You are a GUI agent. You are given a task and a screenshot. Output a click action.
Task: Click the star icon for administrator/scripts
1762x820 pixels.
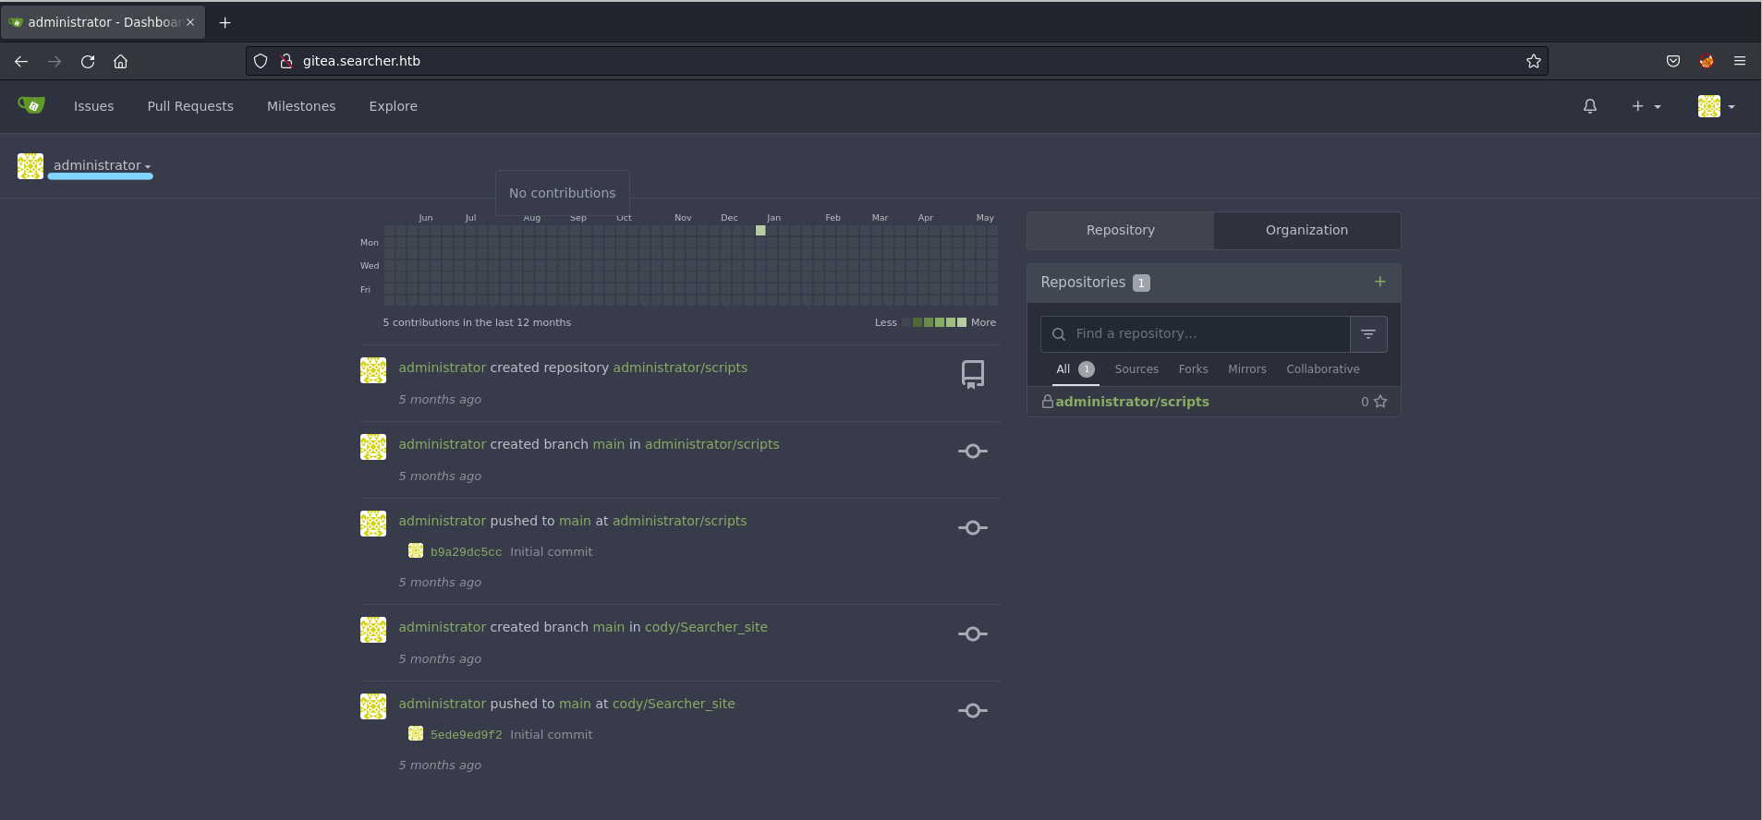1380,402
